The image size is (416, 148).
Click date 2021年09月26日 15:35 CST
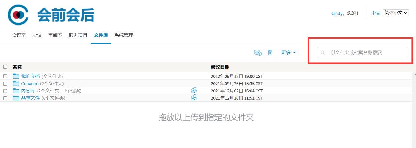tap(237, 84)
